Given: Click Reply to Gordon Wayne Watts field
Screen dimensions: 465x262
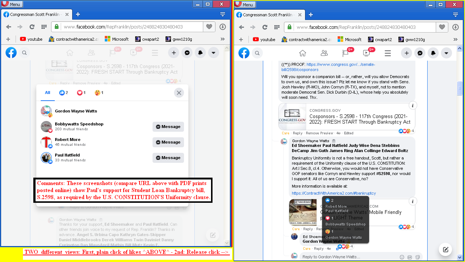Looking at the screenshot, I should [x=349, y=256].
